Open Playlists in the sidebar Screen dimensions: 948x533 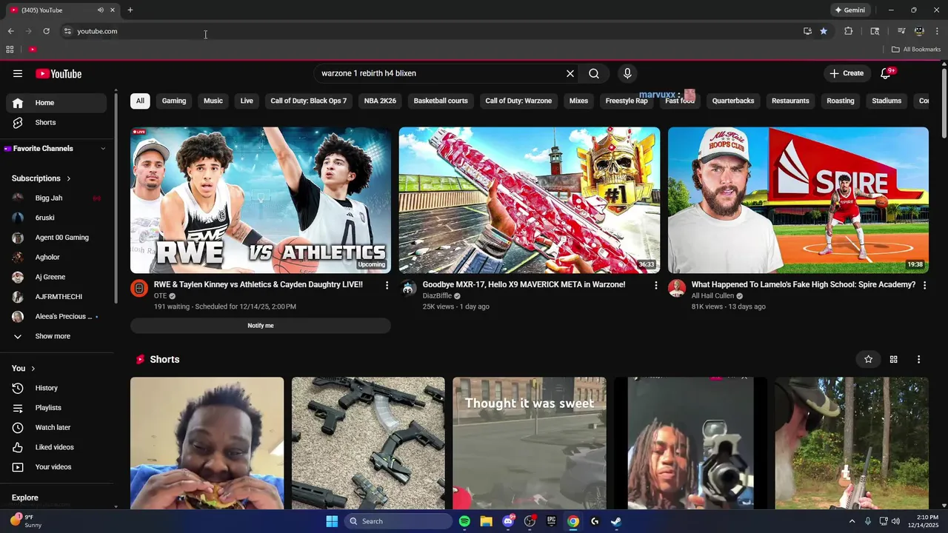coord(56,408)
